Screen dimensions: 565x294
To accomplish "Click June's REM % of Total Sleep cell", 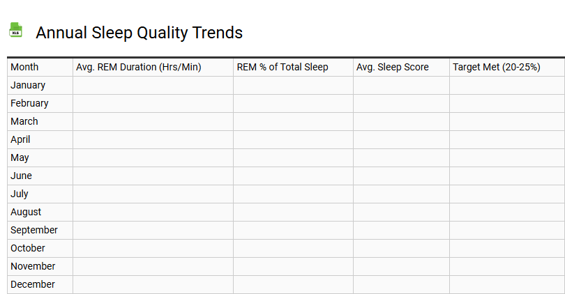I will (x=293, y=176).
